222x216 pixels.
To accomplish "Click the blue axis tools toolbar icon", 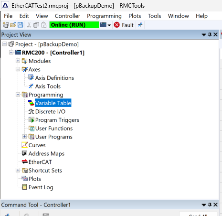I will 140,25.
